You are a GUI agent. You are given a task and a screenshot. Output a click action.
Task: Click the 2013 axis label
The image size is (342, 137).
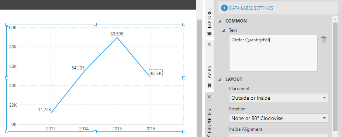tap(51, 129)
